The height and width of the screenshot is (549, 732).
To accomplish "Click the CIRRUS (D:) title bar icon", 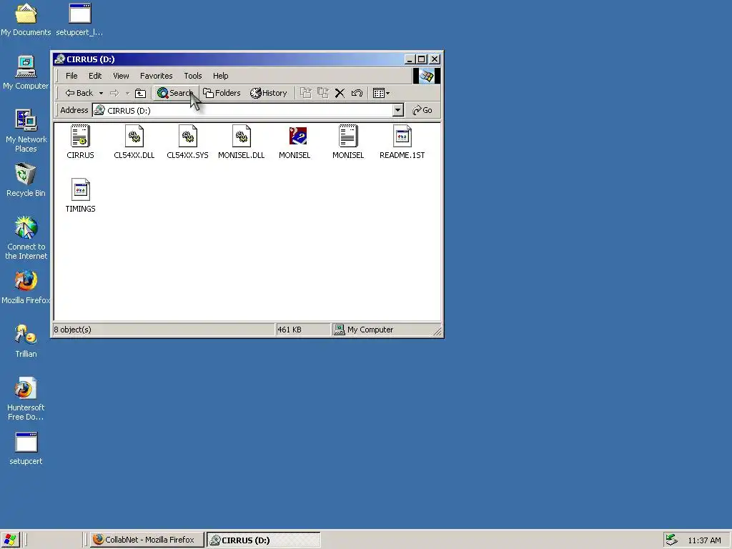I will click(59, 59).
